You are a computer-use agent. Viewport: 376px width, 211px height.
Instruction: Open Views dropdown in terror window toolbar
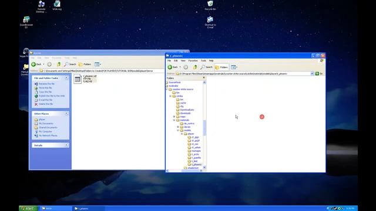(x=98, y=64)
